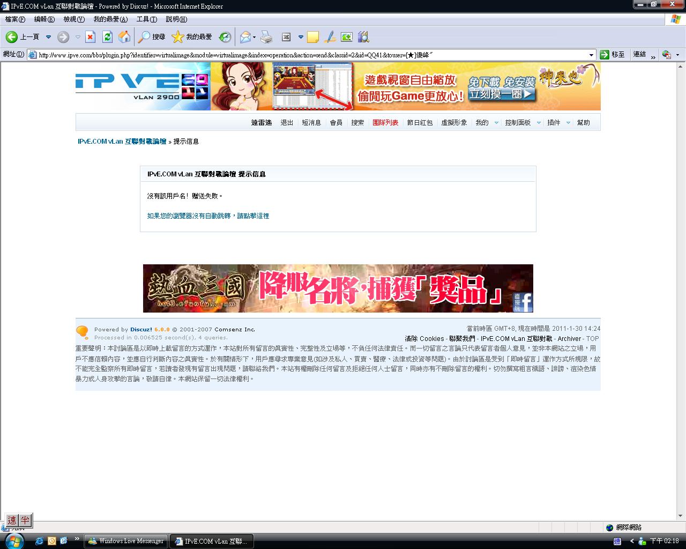Open the red 團隊列表 team list link
The width and height of the screenshot is (686, 549).
[x=385, y=123]
